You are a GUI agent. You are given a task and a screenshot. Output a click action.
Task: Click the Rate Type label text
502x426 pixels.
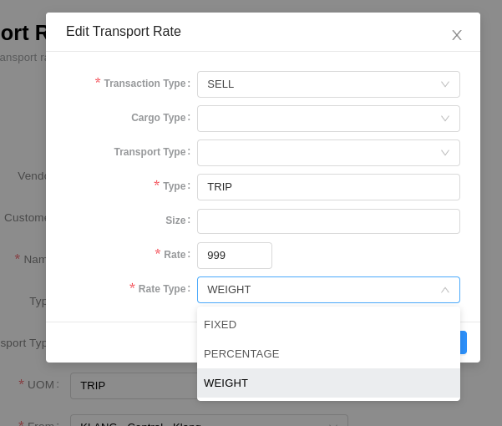(x=162, y=289)
